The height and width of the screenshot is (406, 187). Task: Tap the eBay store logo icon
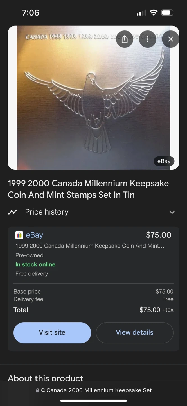(19, 235)
